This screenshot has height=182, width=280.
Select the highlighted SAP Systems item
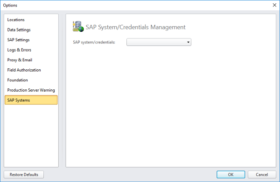tap(31, 100)
